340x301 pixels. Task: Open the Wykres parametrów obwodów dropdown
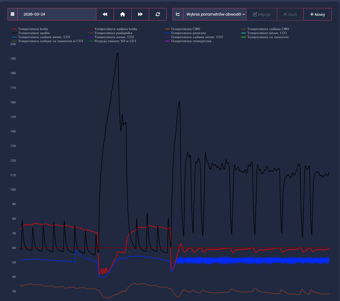215,14
